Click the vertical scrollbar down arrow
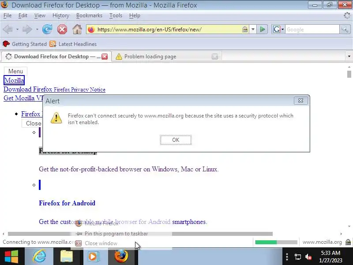 tap(349, 226)
